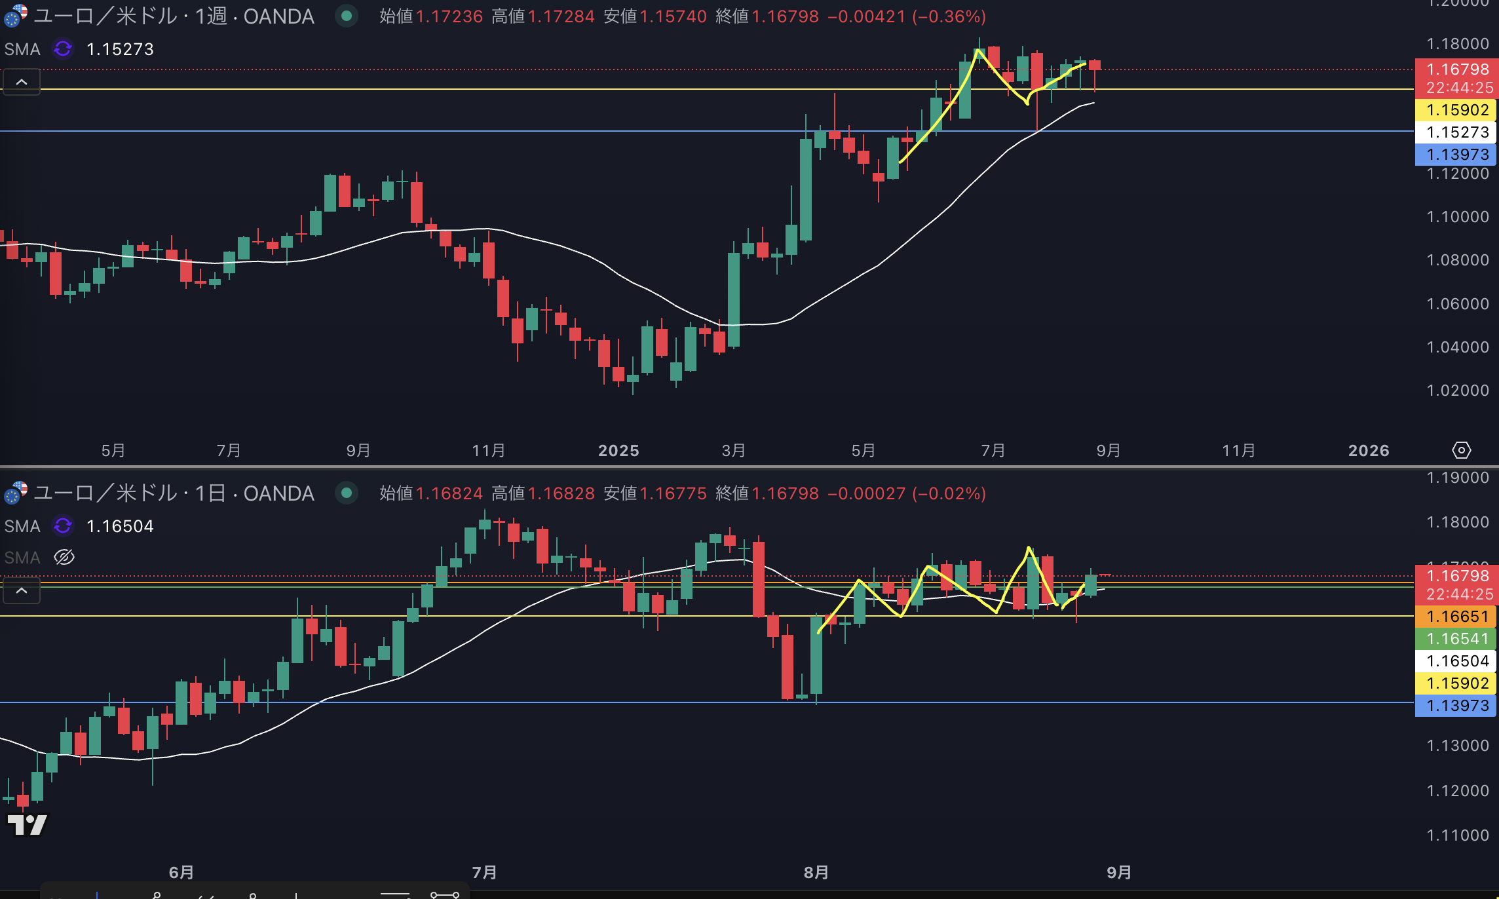
Task: Click the SMA refresh icon on weekly chart
Action: pyautogui.click(x=63, y=49)
